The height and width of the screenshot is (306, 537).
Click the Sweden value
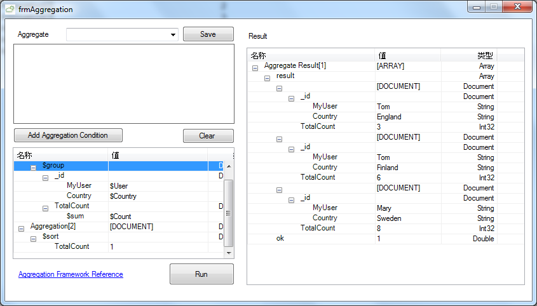tap(389, 218)
